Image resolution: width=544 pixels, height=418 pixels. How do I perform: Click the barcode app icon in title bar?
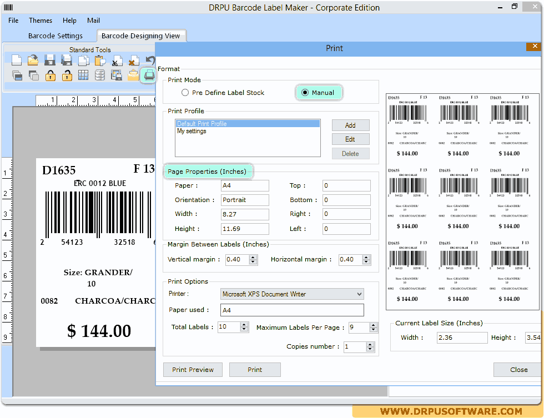(x=8, y=7)
